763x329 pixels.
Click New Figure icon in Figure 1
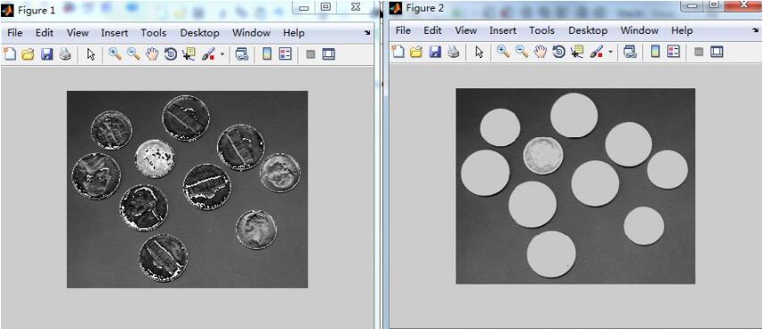coord(9,53)
